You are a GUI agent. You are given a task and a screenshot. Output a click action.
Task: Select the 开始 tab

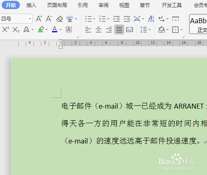(11, 5)
